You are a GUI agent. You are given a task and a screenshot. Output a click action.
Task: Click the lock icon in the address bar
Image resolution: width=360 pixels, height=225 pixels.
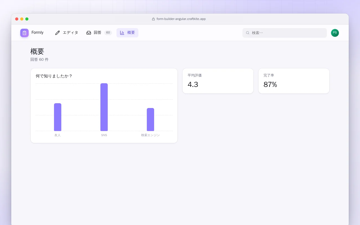[153, 19]
